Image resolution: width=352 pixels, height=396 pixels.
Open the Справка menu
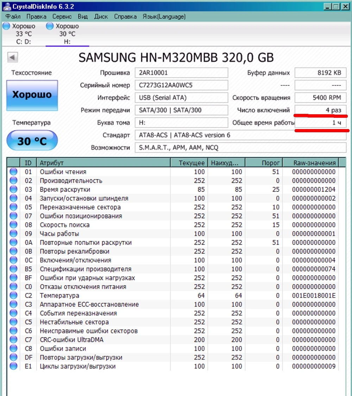click(125, 17)
